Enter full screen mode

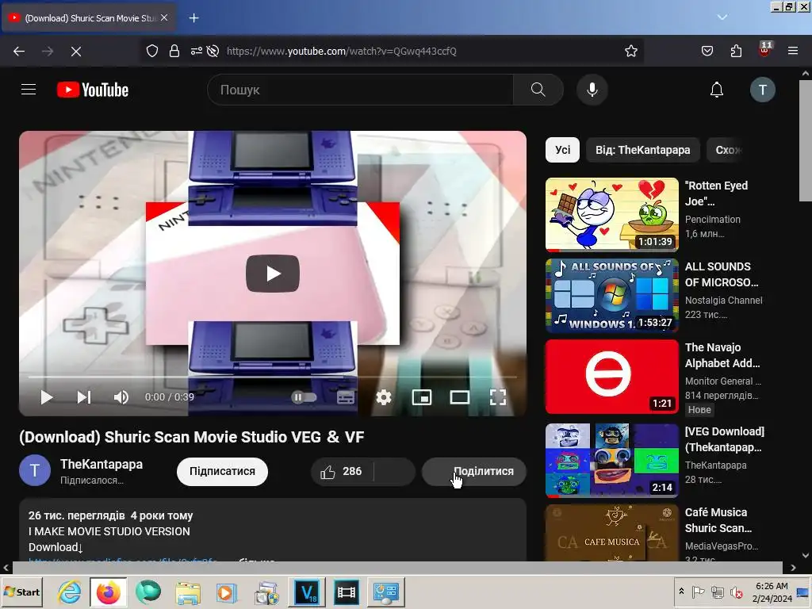coord(498,397)
